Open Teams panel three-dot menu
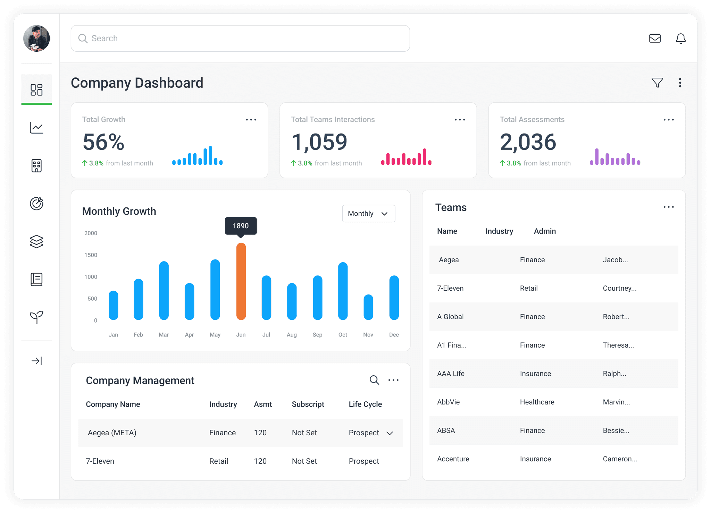 click(668, 207)
